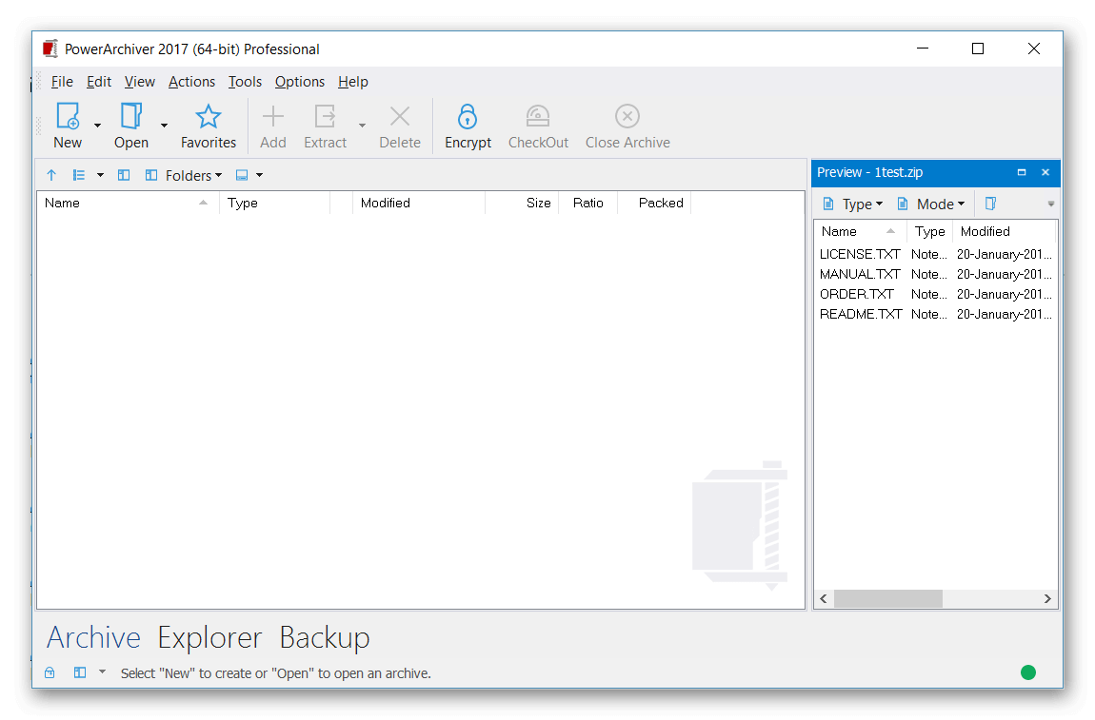Expand the Open button dropdown arrow
This screenshot has width=1095, height=720.
164,125
